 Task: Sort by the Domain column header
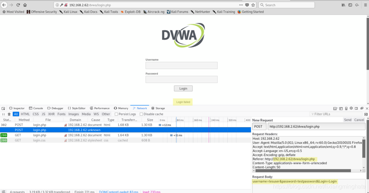pos(75,120)
